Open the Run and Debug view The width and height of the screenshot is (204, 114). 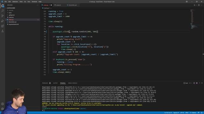coord(3,21)
